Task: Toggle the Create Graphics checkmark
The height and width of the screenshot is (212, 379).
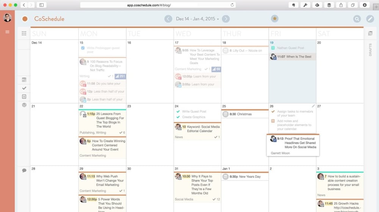Action: (178, 117)
